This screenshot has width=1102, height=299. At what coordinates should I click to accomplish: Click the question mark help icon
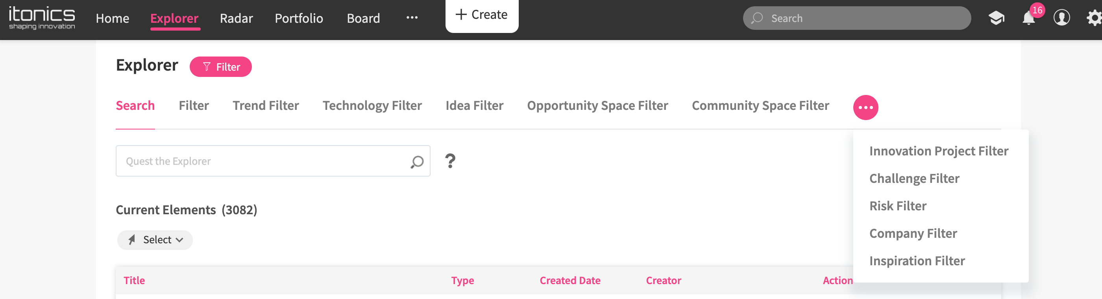pos(450,161)
